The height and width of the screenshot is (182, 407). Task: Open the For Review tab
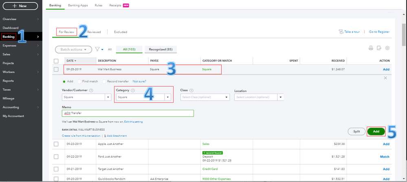click(x=67, y=32)
